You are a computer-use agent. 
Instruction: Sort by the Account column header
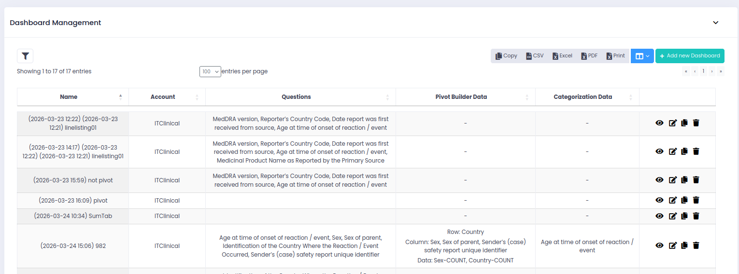point(163,97)
